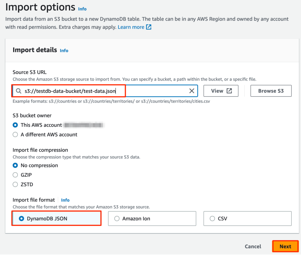This screenshot has height=262, width=301.
Task: Open the Learn more documentation link
Action: (x=131, y=27)
